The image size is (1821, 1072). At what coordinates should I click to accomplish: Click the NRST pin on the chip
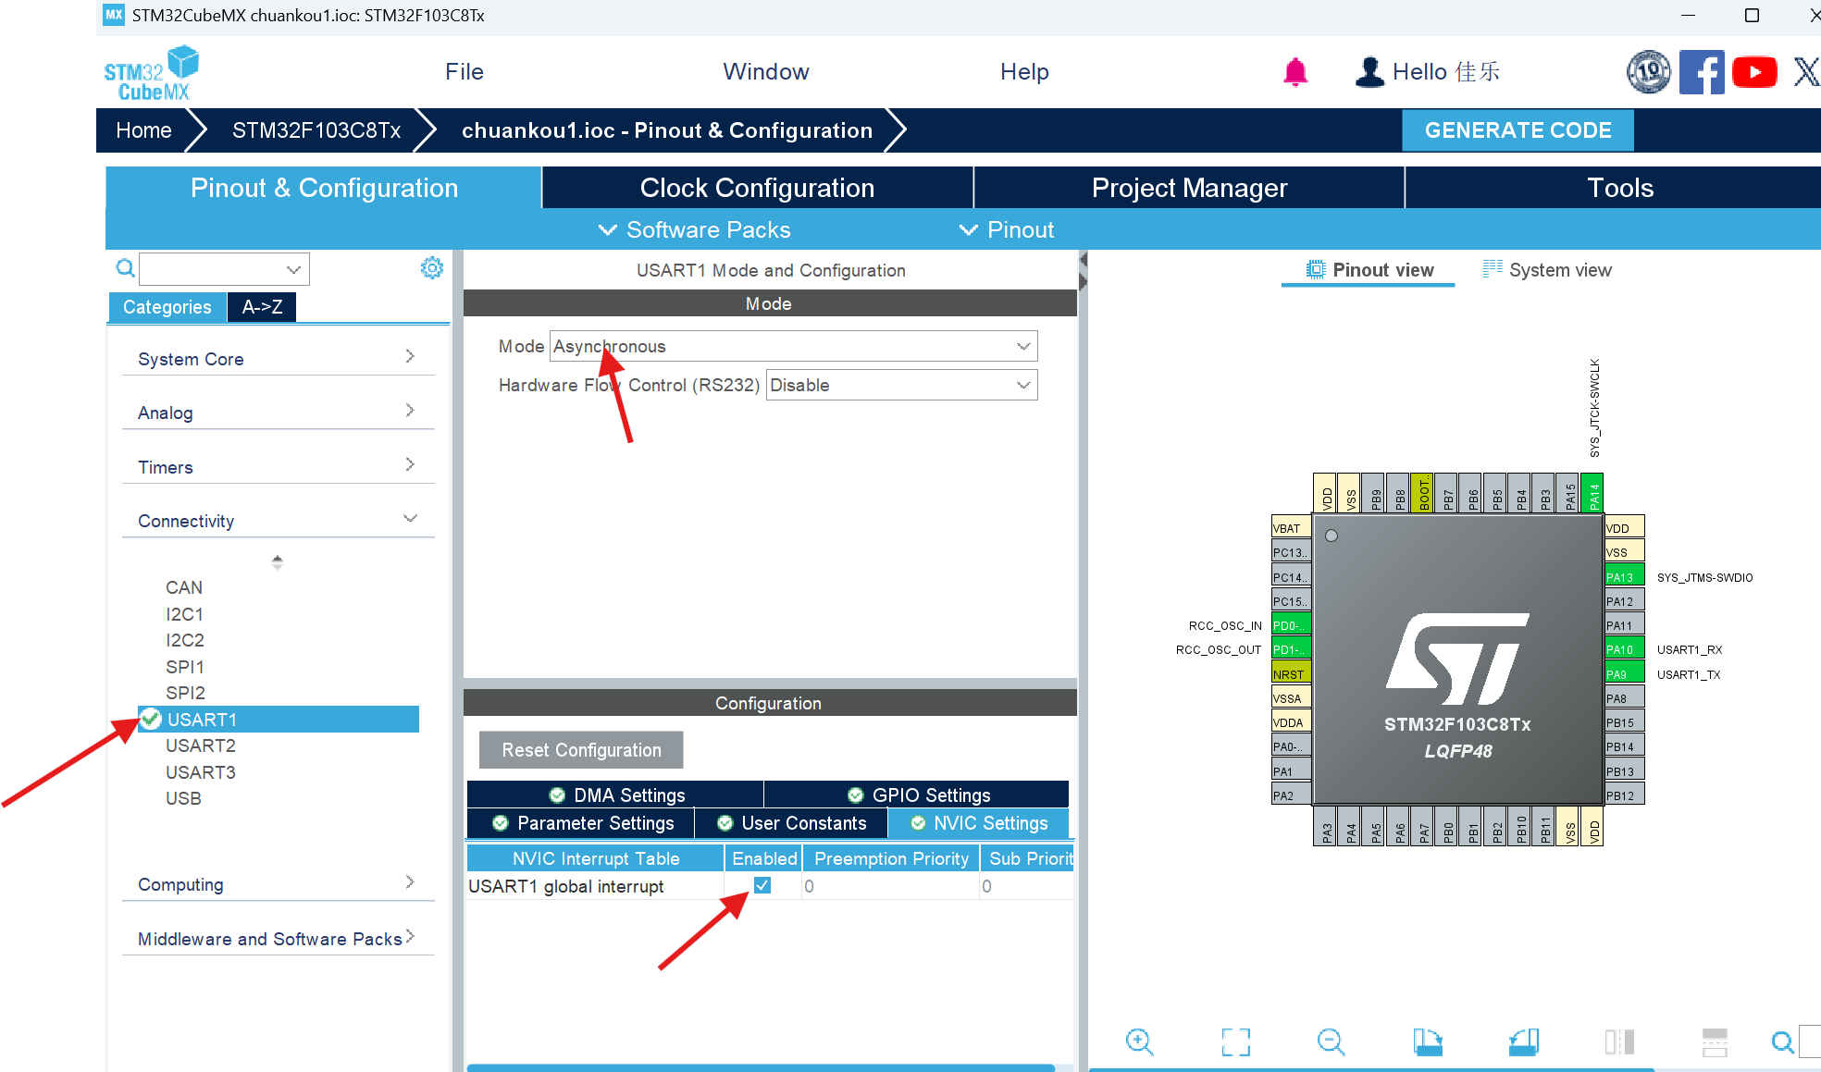coord(1291,673)
